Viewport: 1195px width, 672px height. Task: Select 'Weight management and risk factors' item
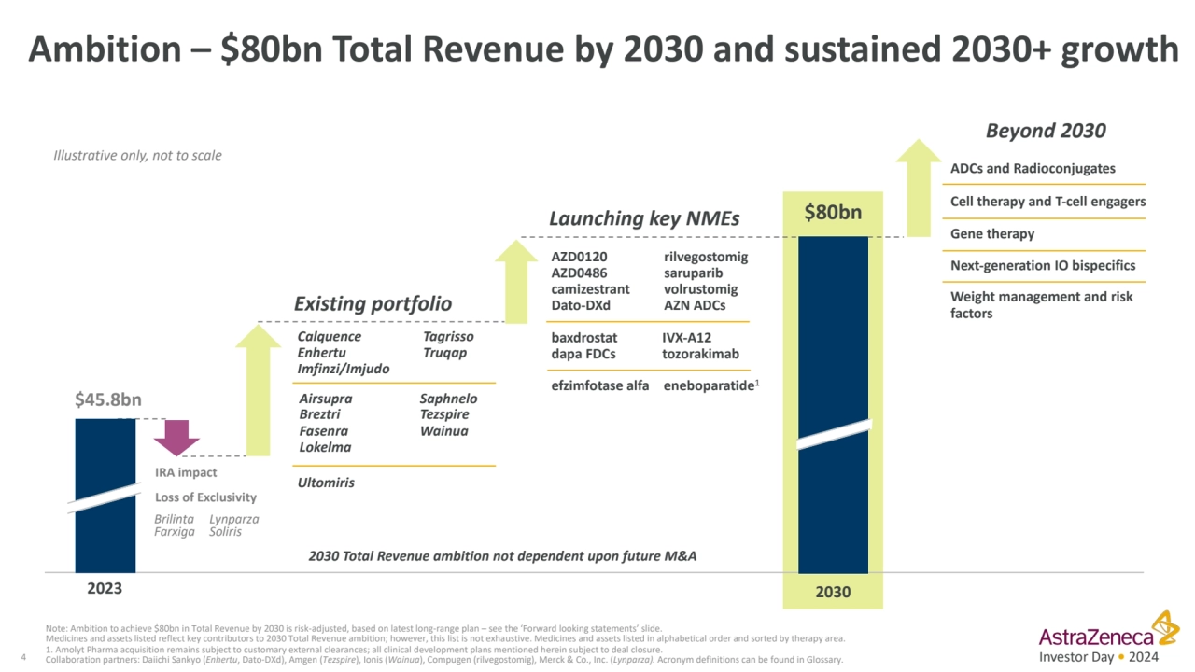[x=1041, y=305]
